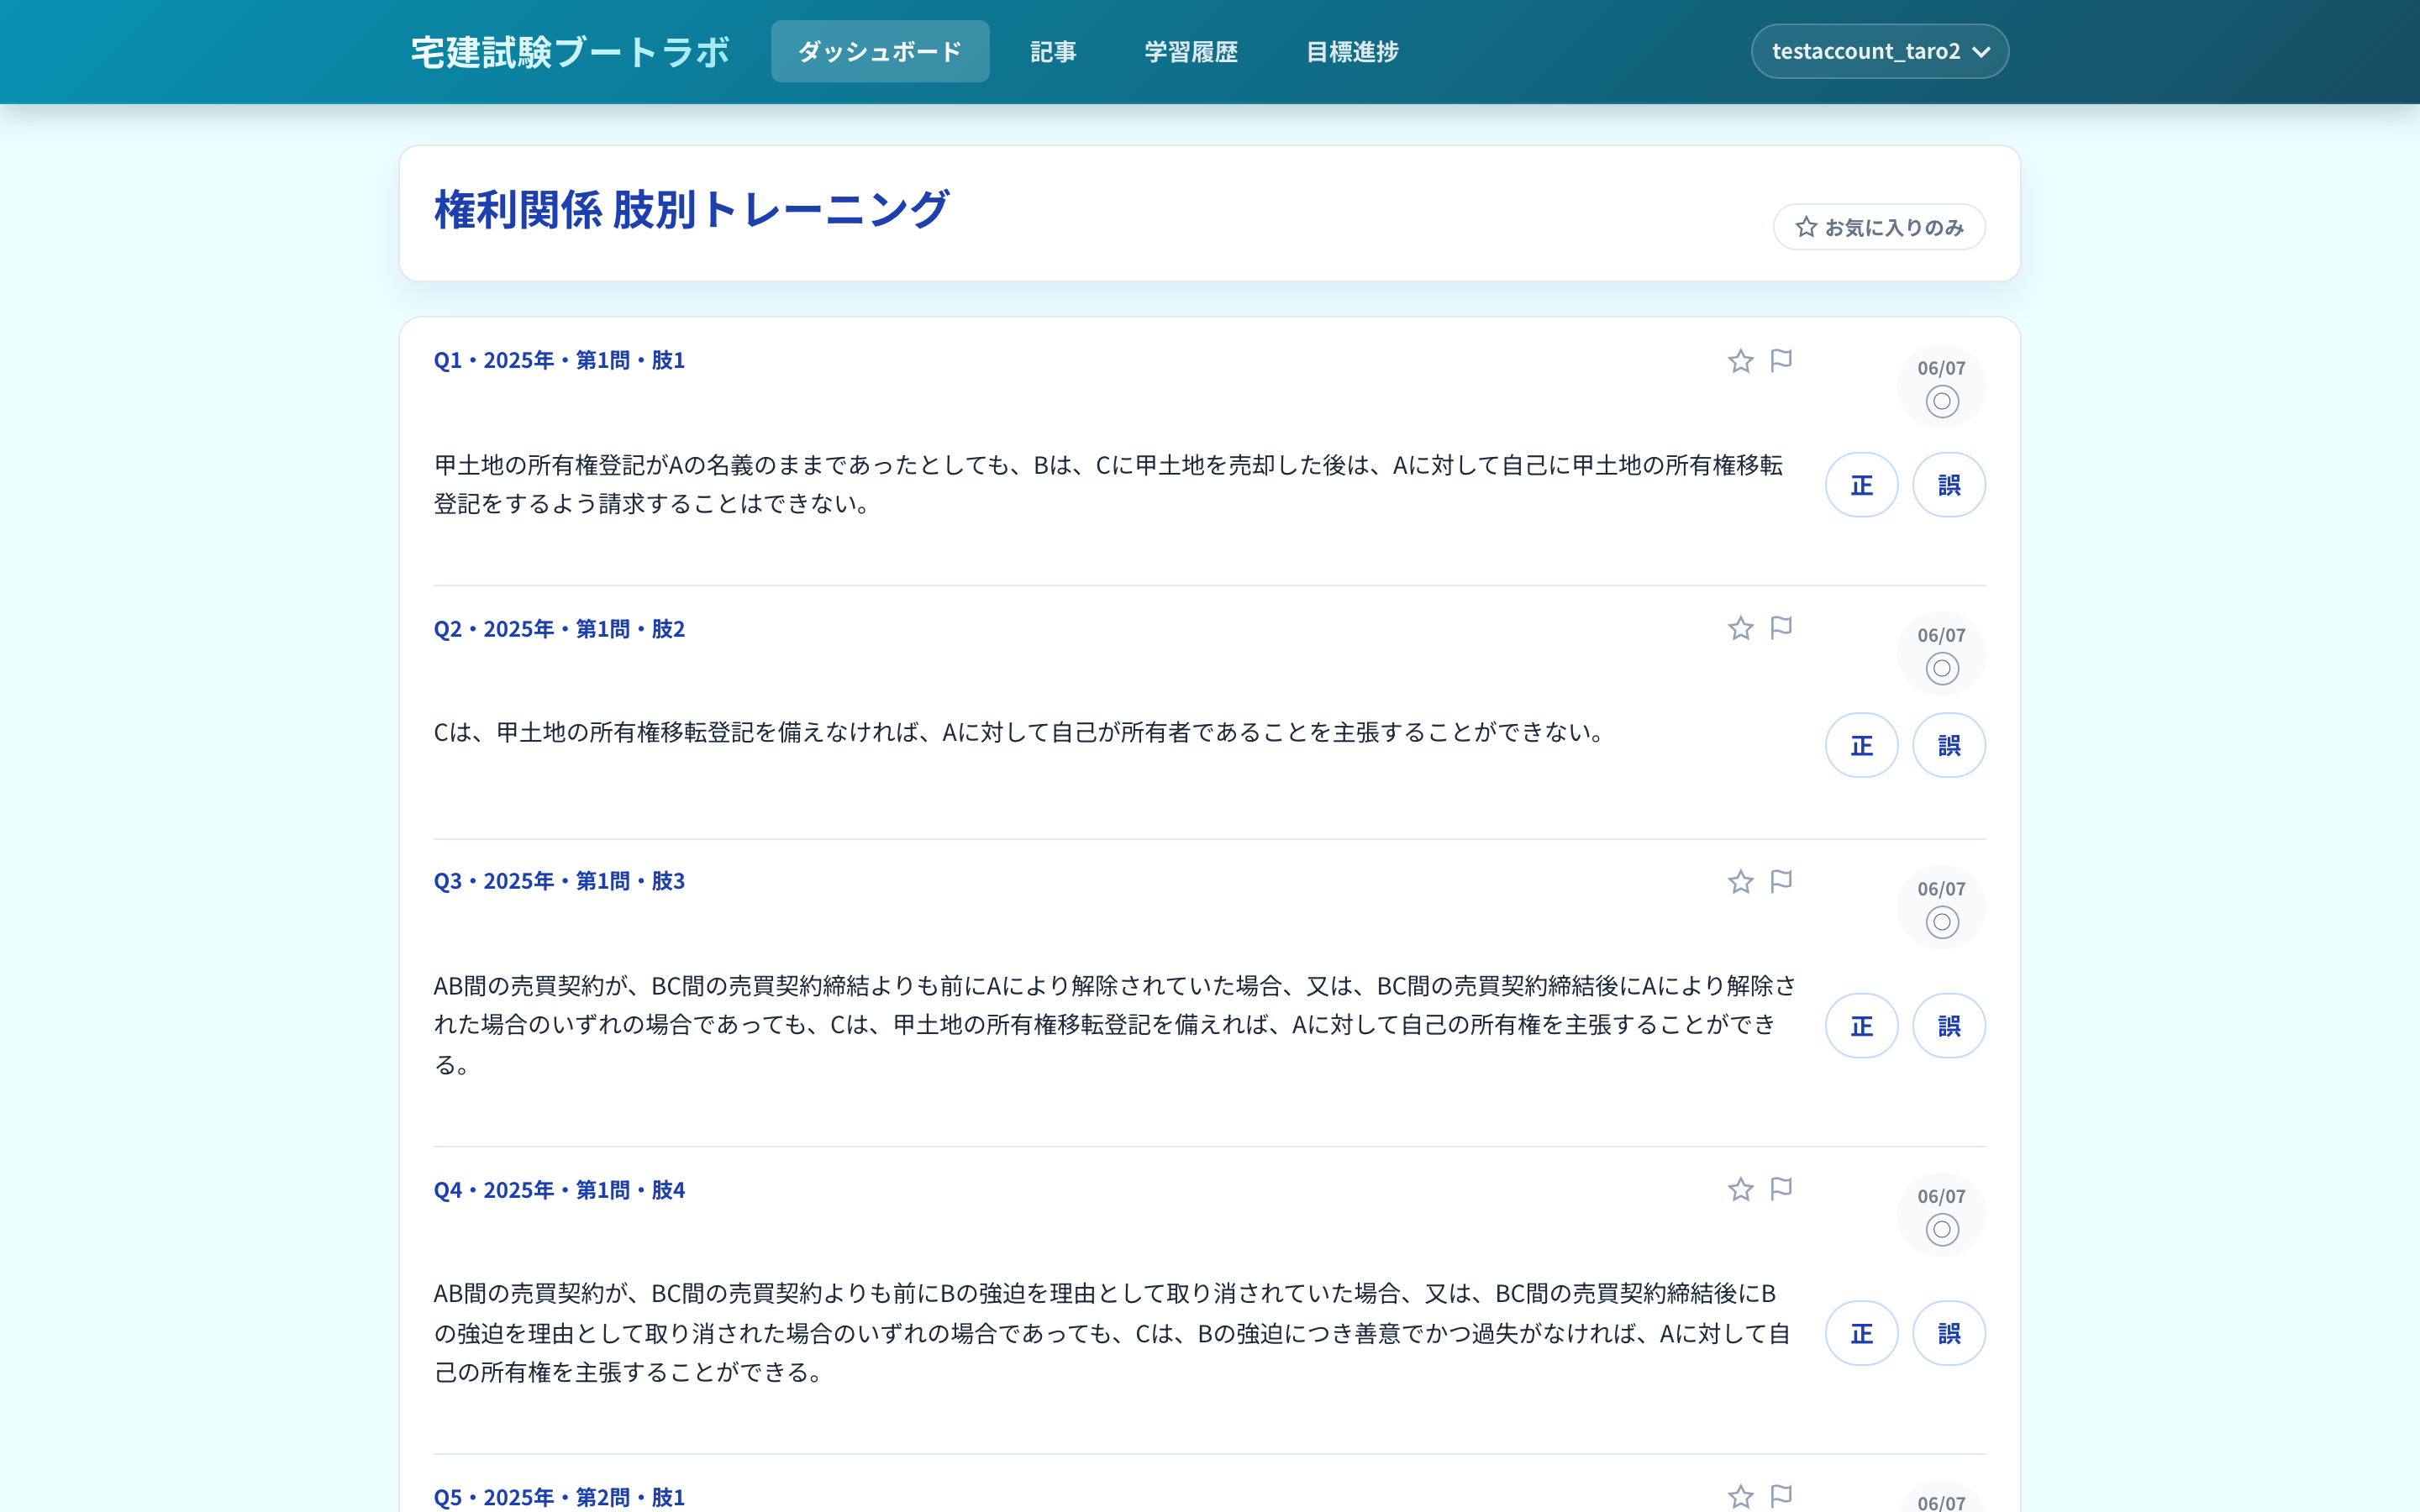Screen dimensions: 2420x1512
Task: Star question Q5 2025年 第2問 肢1
Action: [x=1740, y=1497]
